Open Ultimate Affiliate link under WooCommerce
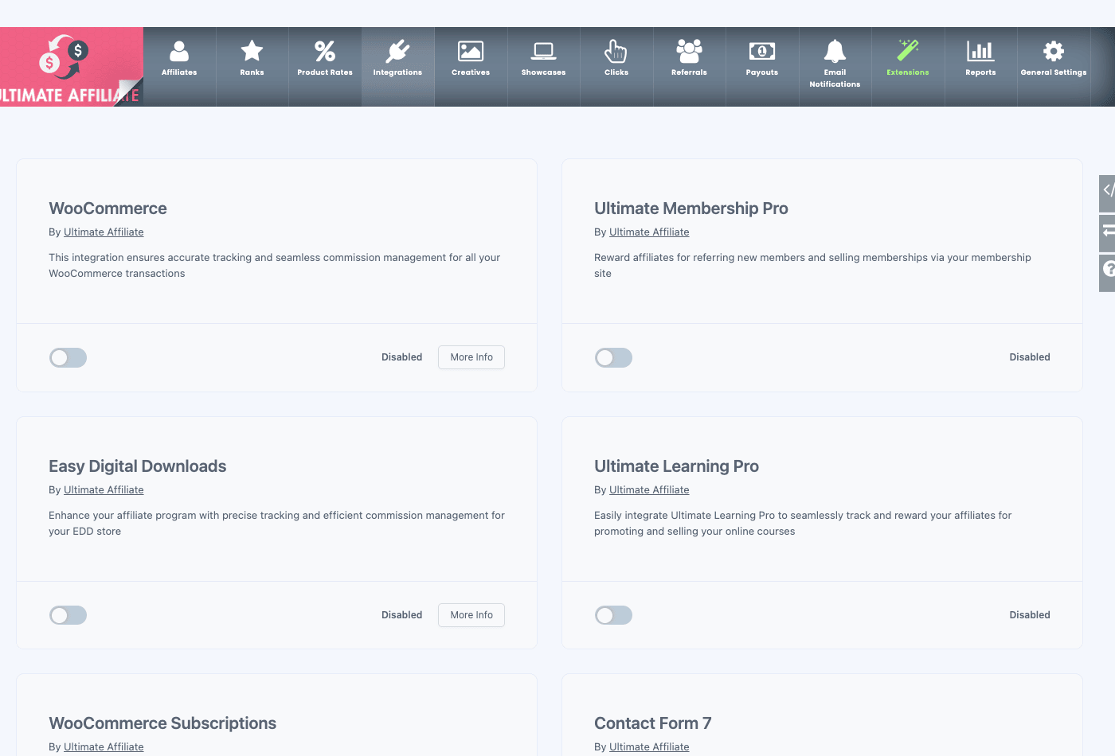 pyautogui.click(x=104, y=232)
